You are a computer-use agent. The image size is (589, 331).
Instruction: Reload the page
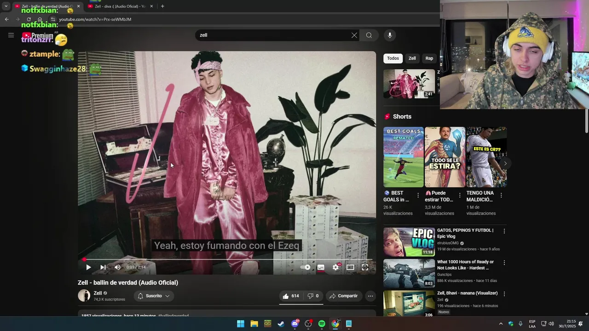tap(29, 19)
